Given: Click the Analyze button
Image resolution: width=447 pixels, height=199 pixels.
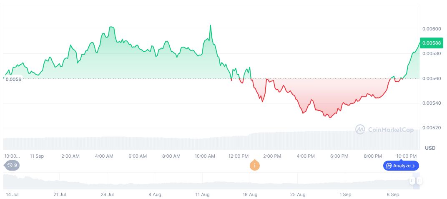Looking at the screenshot, I should pos(401,166).
